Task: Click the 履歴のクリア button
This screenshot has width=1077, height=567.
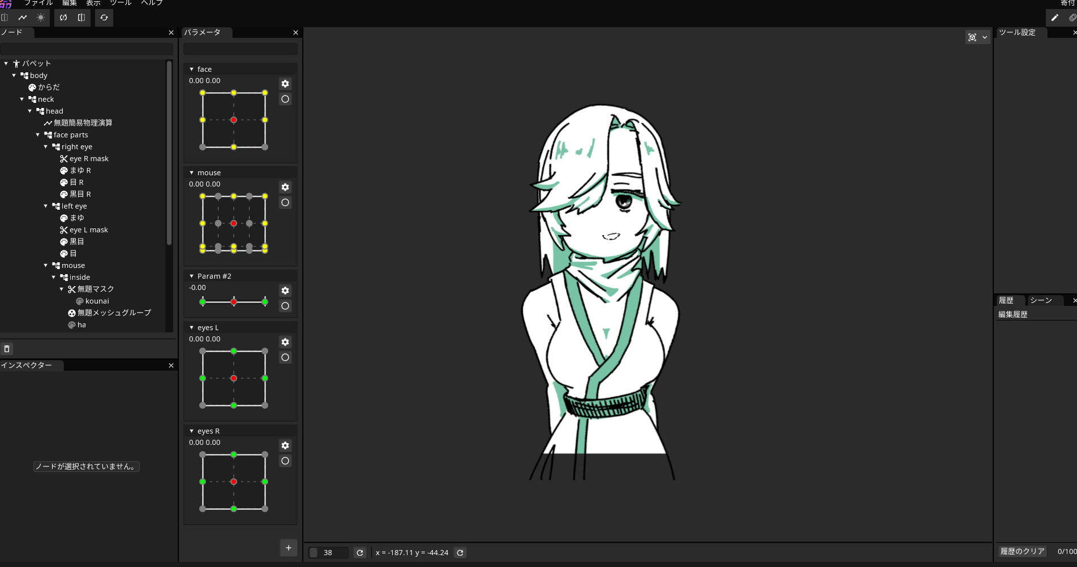Action: pyautogui.click(x=1022, y=551)
